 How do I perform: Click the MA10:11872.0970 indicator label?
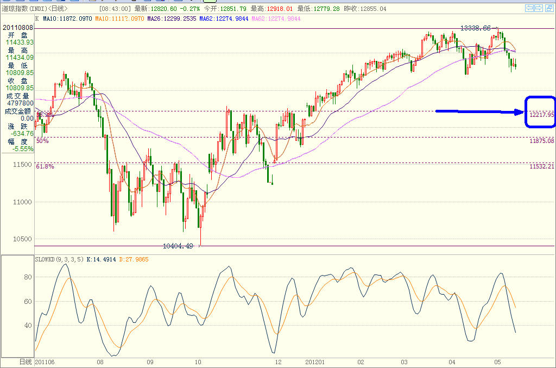point(67,18)
